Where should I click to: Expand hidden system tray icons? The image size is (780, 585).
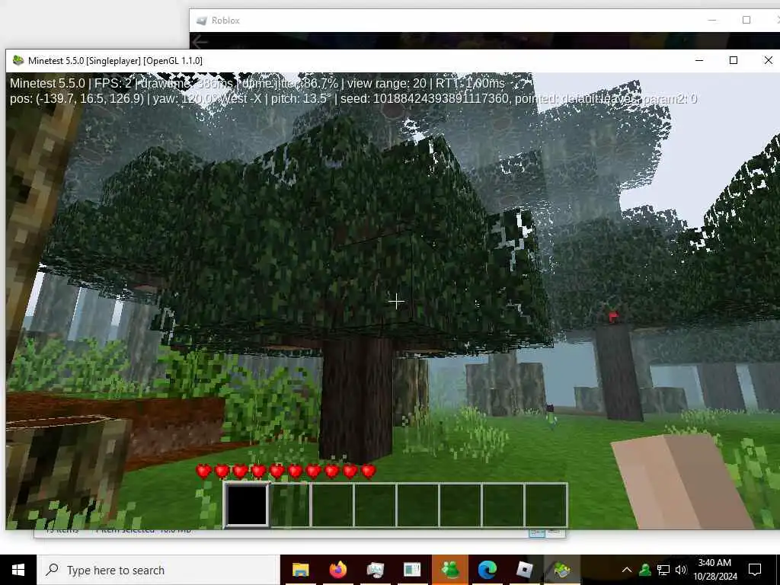[x=627, y=570]
